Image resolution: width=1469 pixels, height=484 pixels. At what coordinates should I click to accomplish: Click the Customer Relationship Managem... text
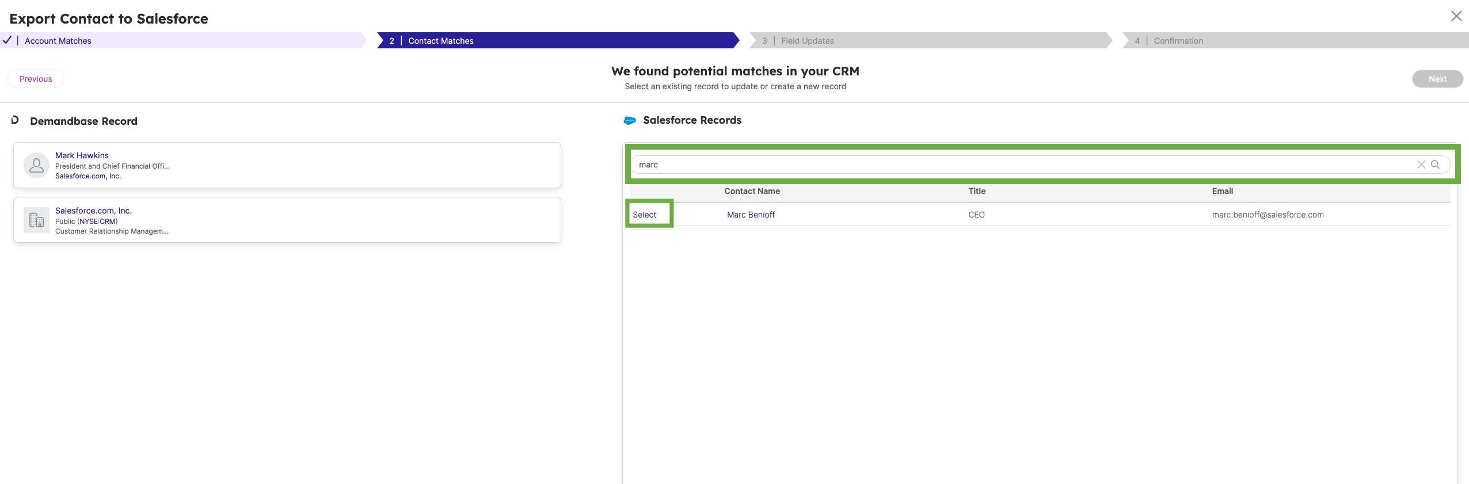[x=112, y=231]
